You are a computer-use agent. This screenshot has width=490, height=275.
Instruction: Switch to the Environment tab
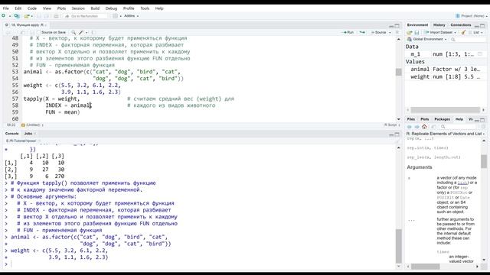coord(417,25)
